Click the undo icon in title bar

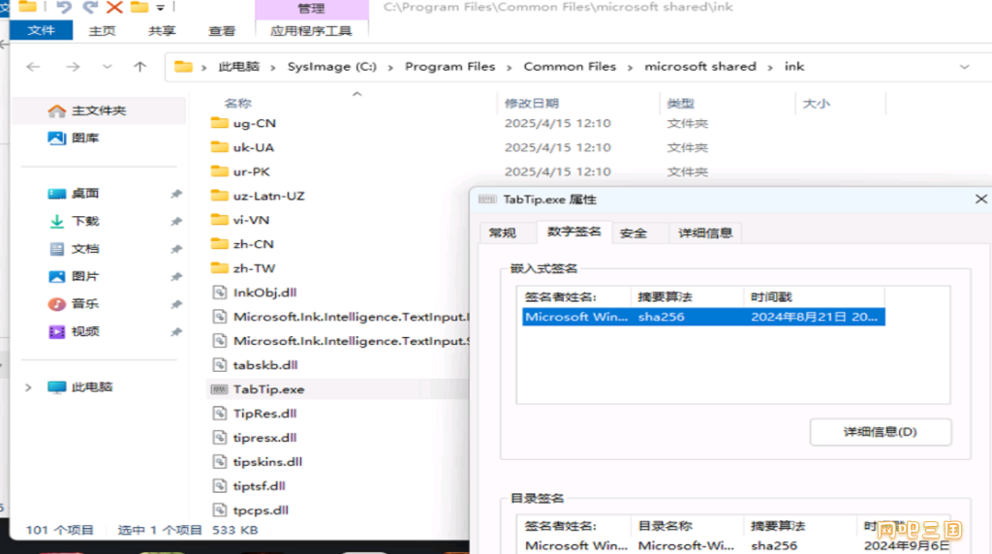point(64,8)
